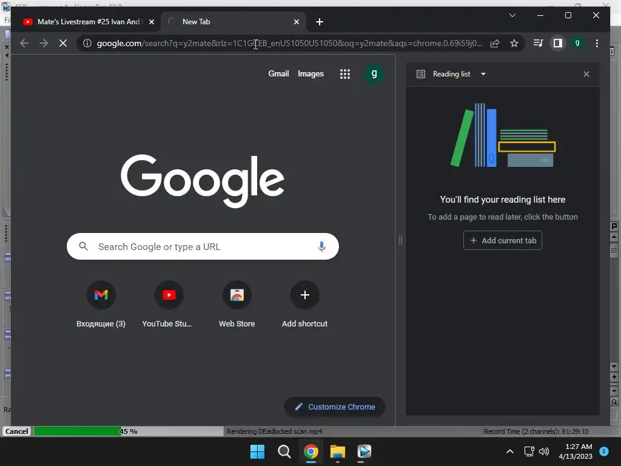
Task: Open the video editor taskbar icon
Action: (x=364, y=451)
